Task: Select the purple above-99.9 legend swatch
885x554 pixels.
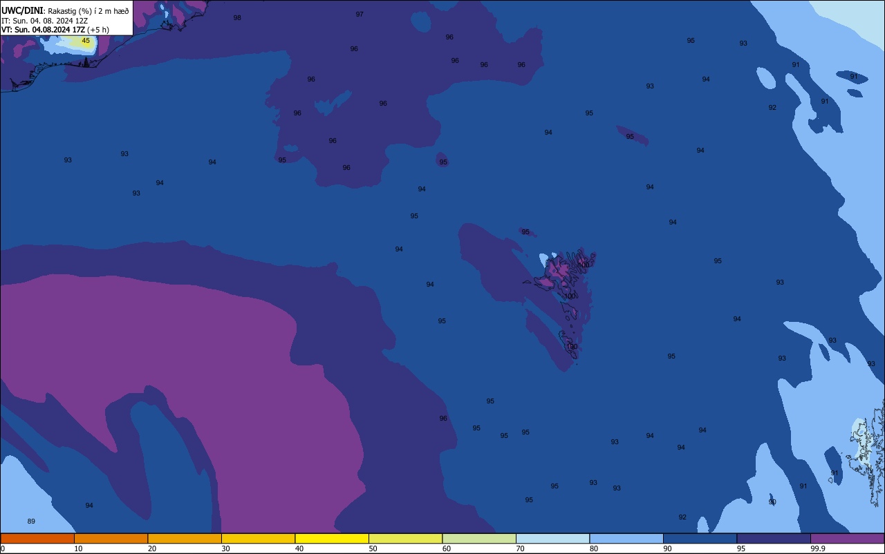Action: [847, 538]
